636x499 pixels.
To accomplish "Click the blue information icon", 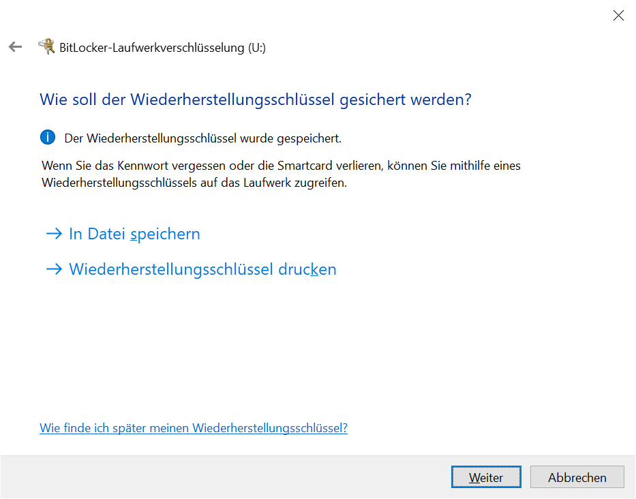I will pos(48,138).
